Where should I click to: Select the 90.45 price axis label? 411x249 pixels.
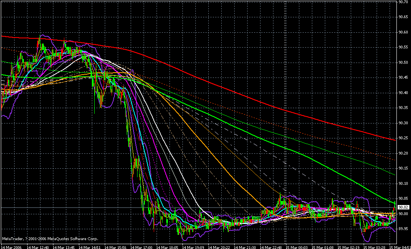(403, 77)
